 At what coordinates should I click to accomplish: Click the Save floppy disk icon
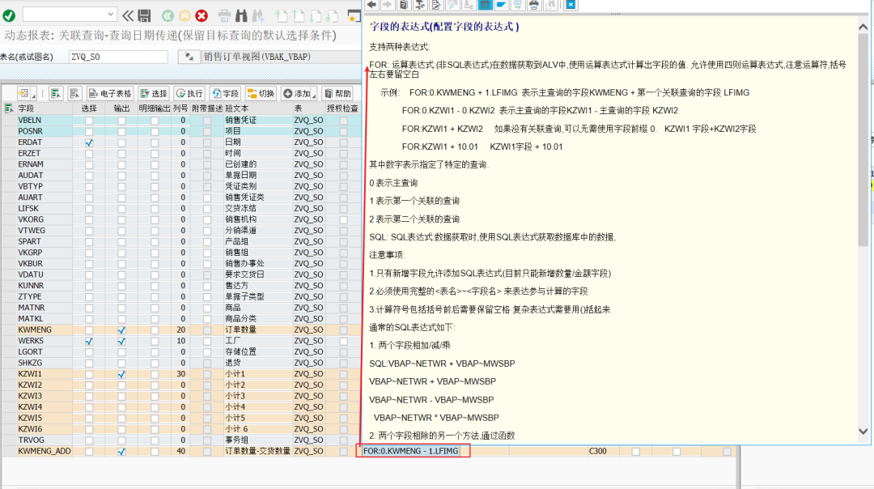(x=144, y=15)
